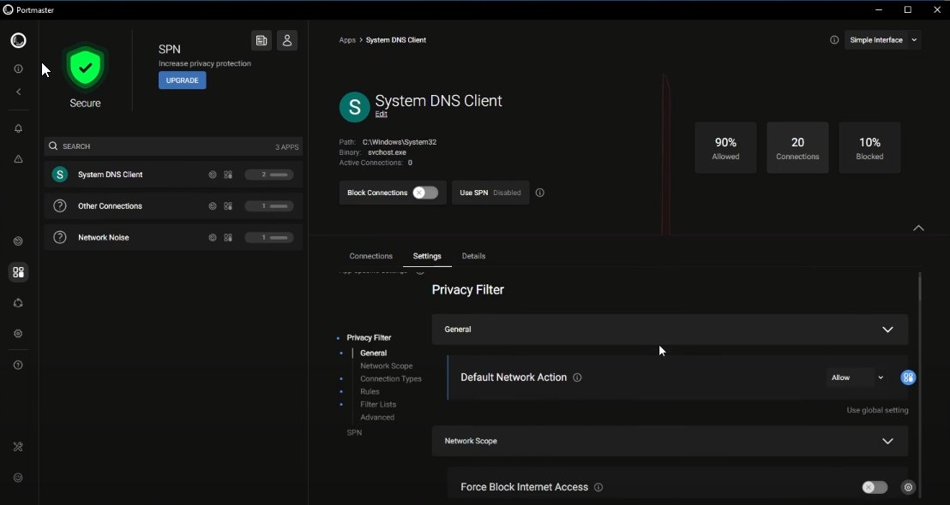
Task: Click Apps in the breadcrumb
Action: [x=347, y=40]
